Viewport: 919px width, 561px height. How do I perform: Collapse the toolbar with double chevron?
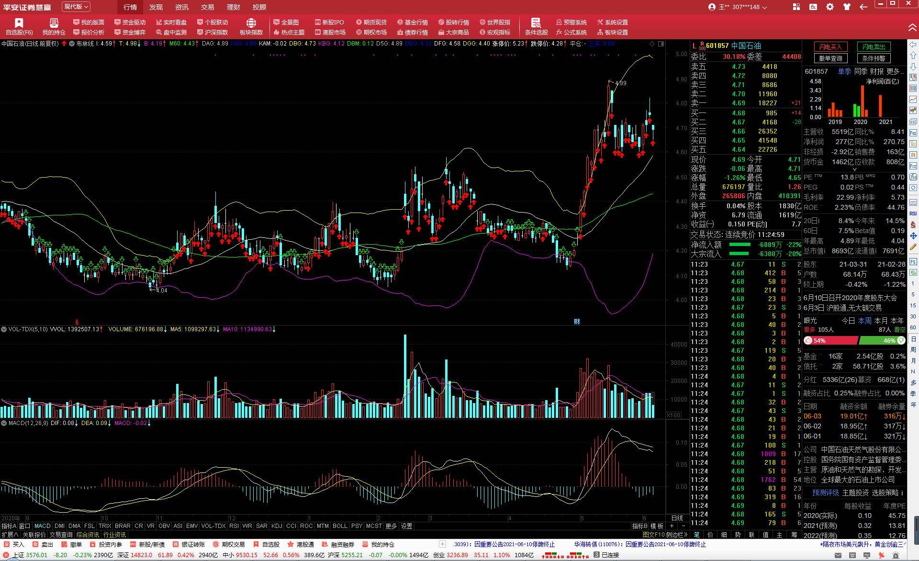[x=912, y=28]
